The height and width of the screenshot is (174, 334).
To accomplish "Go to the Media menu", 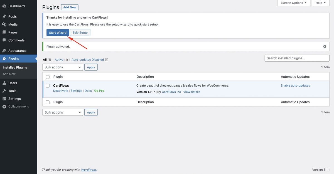I will [x=13, y=24].
